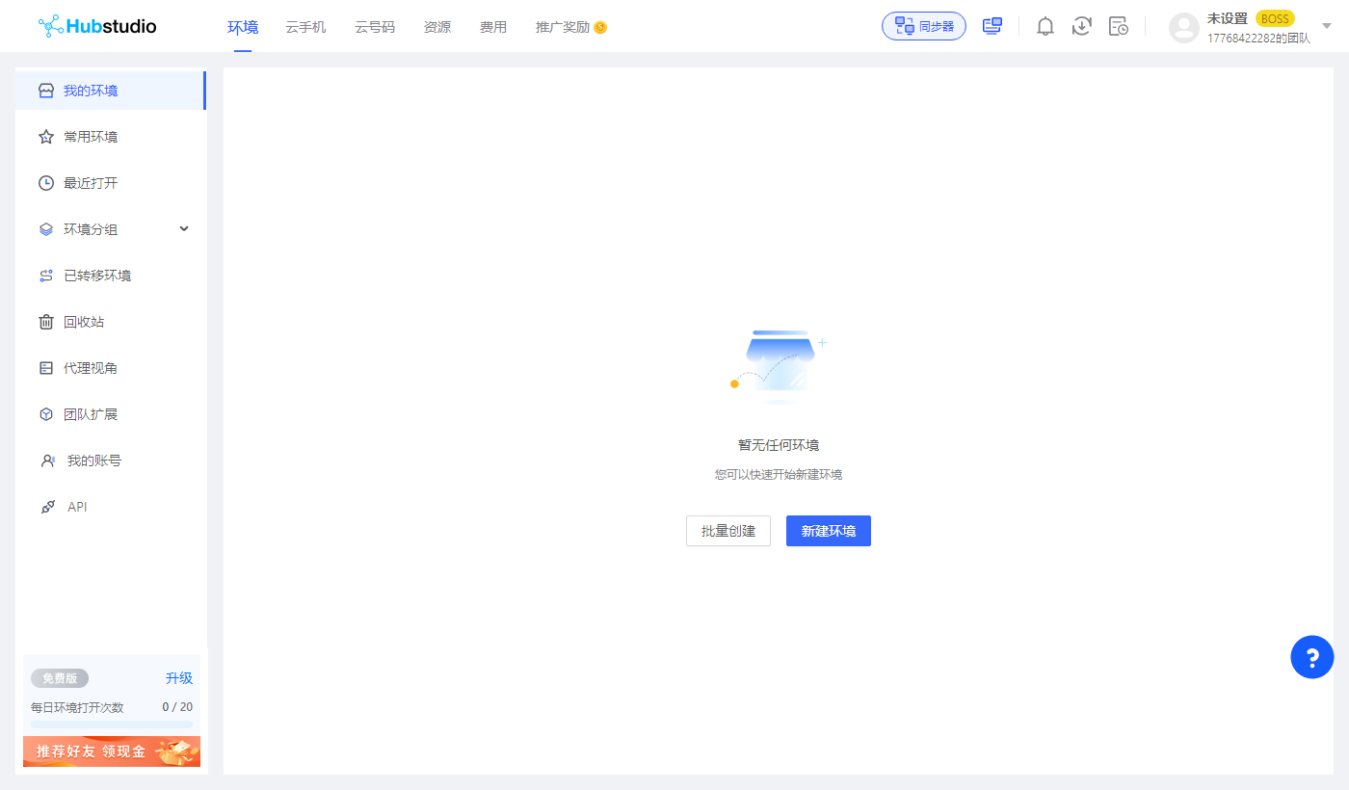Click the 最近打开 clock icon
The width and height of the screenshot is (1349, 790).
[45, 183]
